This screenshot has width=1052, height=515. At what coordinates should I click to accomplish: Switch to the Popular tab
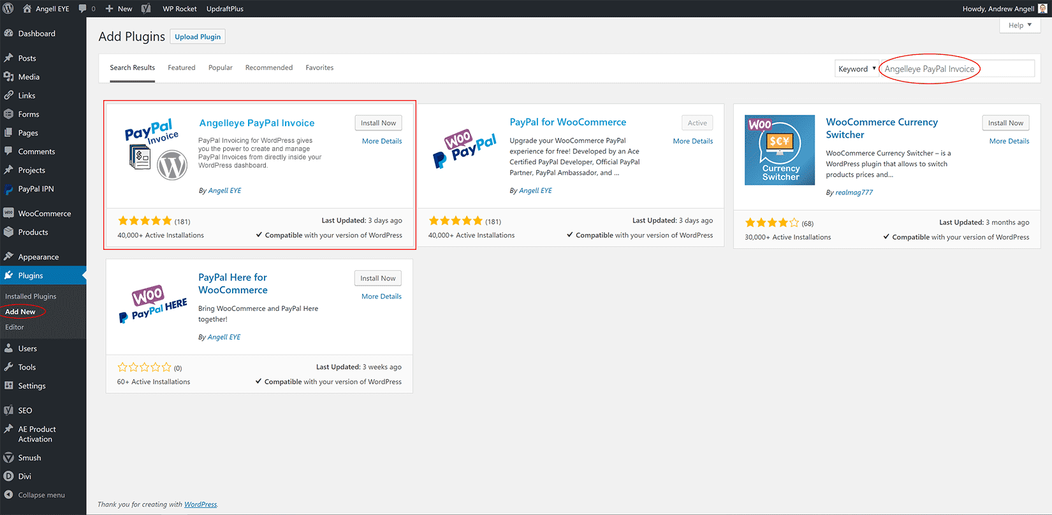[x=221, y=68]
